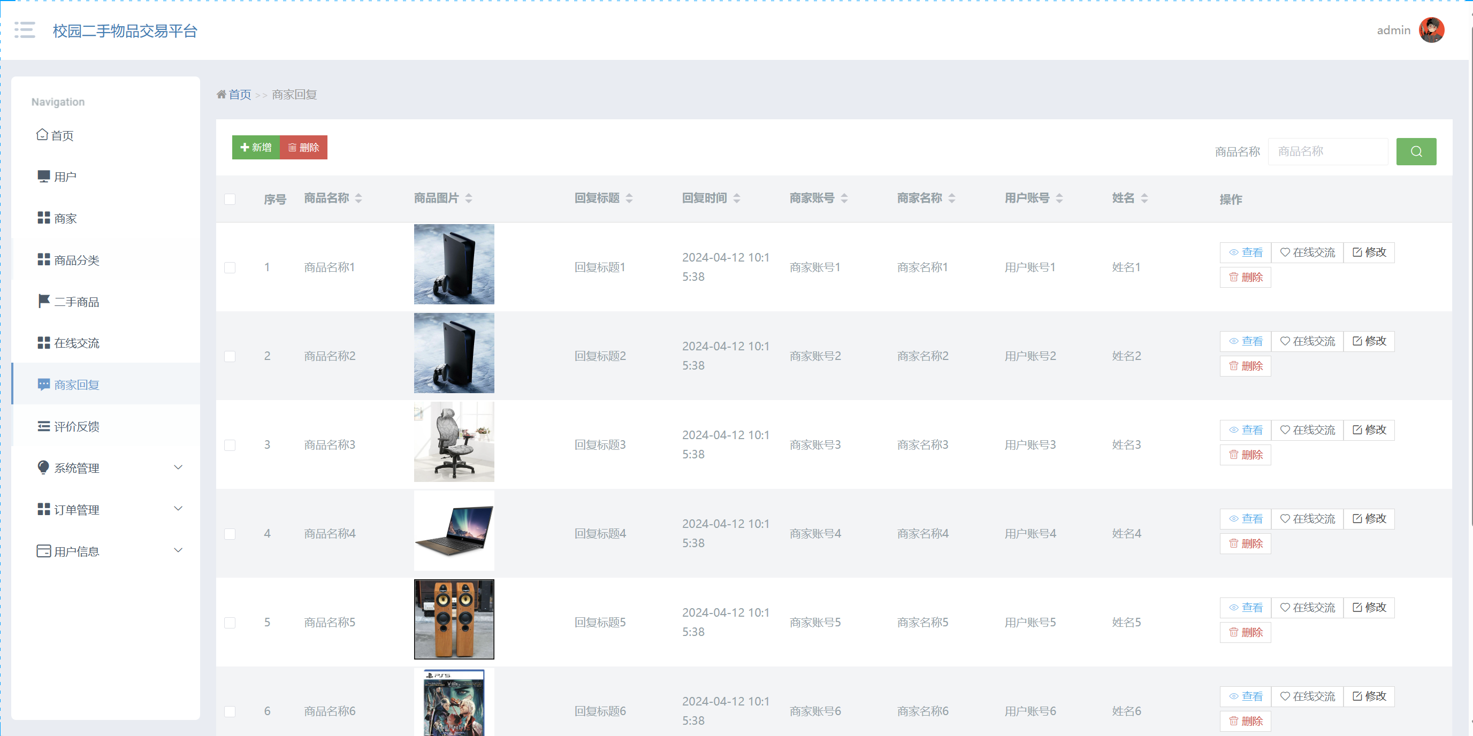Viewport: 1473px width, 736px height.
Task: Click 查看 eye button for row 1
Action: [1246, 252]
